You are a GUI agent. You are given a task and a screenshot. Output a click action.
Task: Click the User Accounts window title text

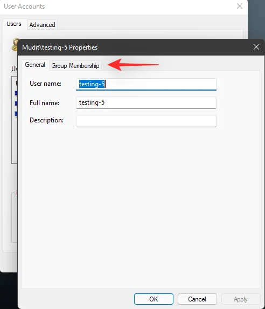pyautogui.click(x=24, y=6)
